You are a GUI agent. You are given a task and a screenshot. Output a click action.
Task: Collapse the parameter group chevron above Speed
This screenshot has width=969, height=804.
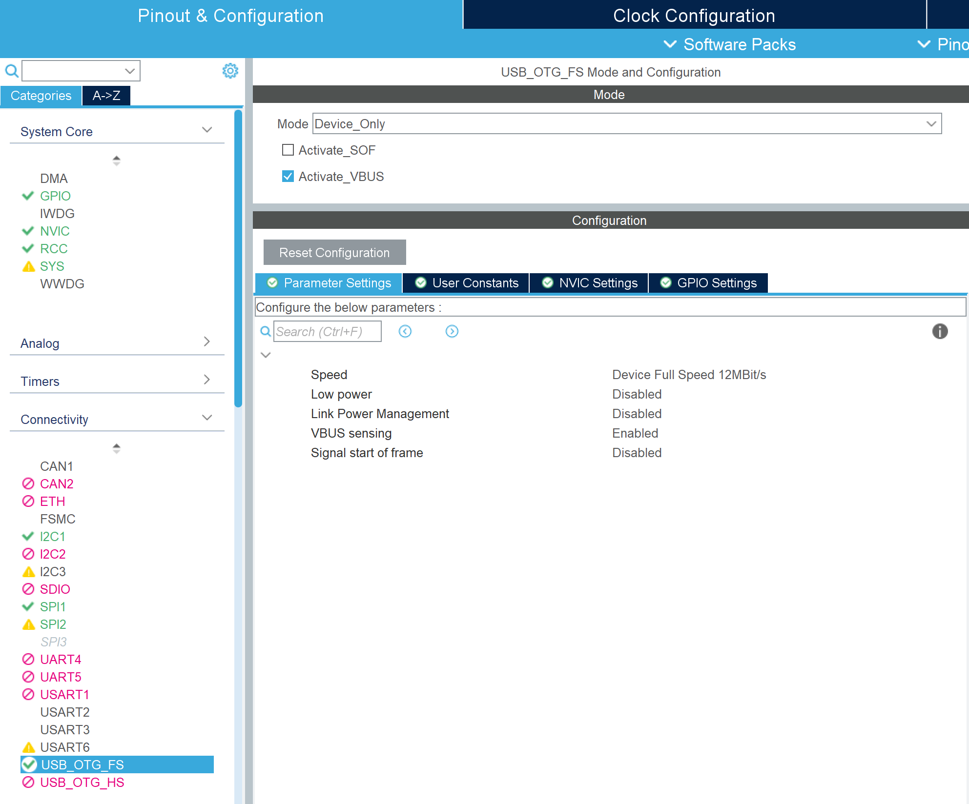point(266,355)
